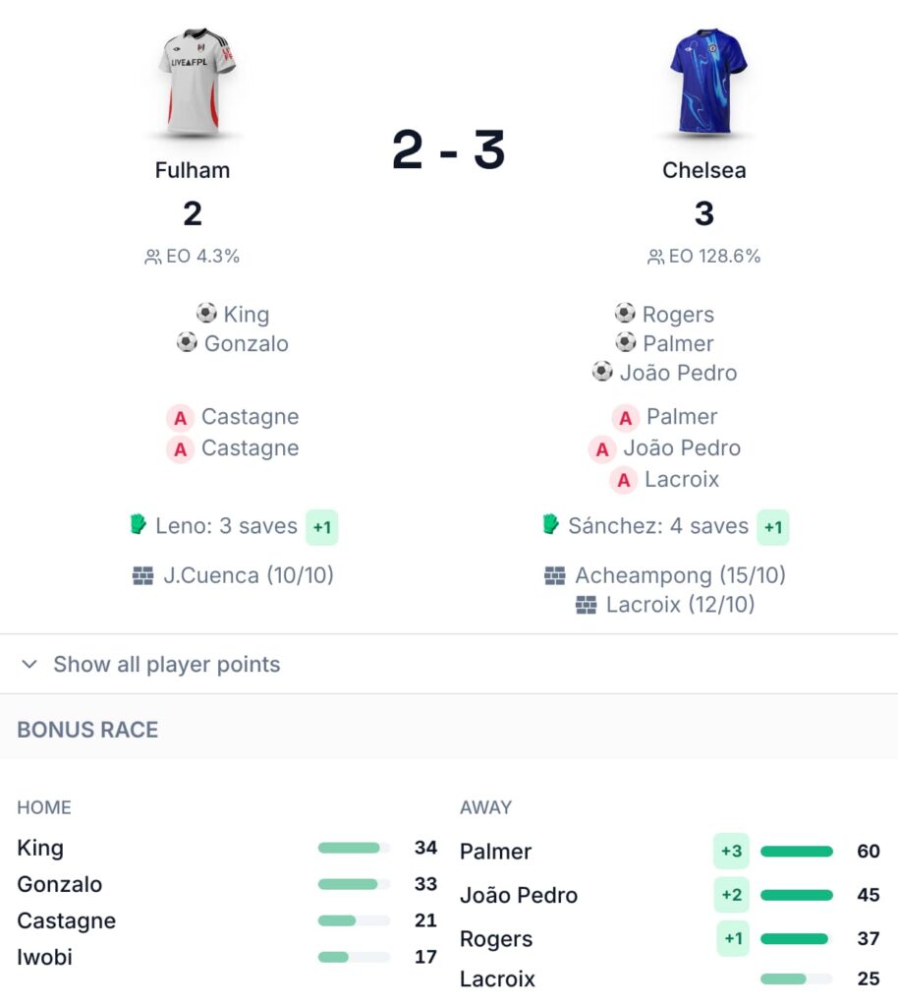Click the Fulham white jersey image

pos(196,83)
